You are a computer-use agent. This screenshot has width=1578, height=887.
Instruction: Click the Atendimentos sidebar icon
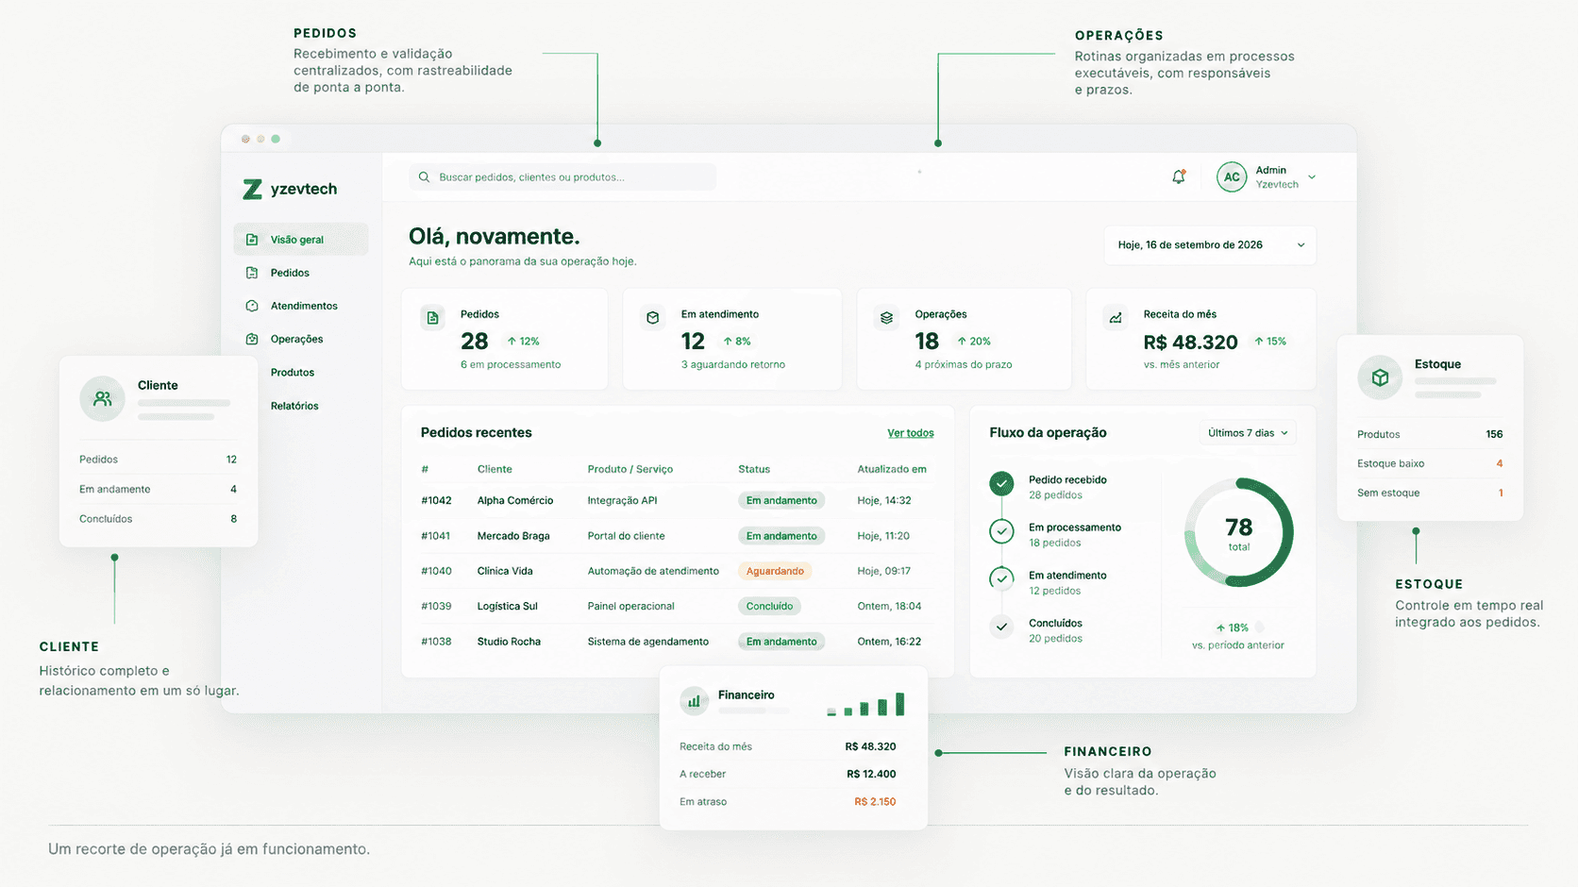[252, 306]
